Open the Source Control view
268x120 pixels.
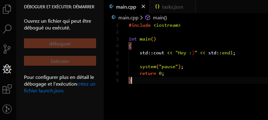[7, 49]
